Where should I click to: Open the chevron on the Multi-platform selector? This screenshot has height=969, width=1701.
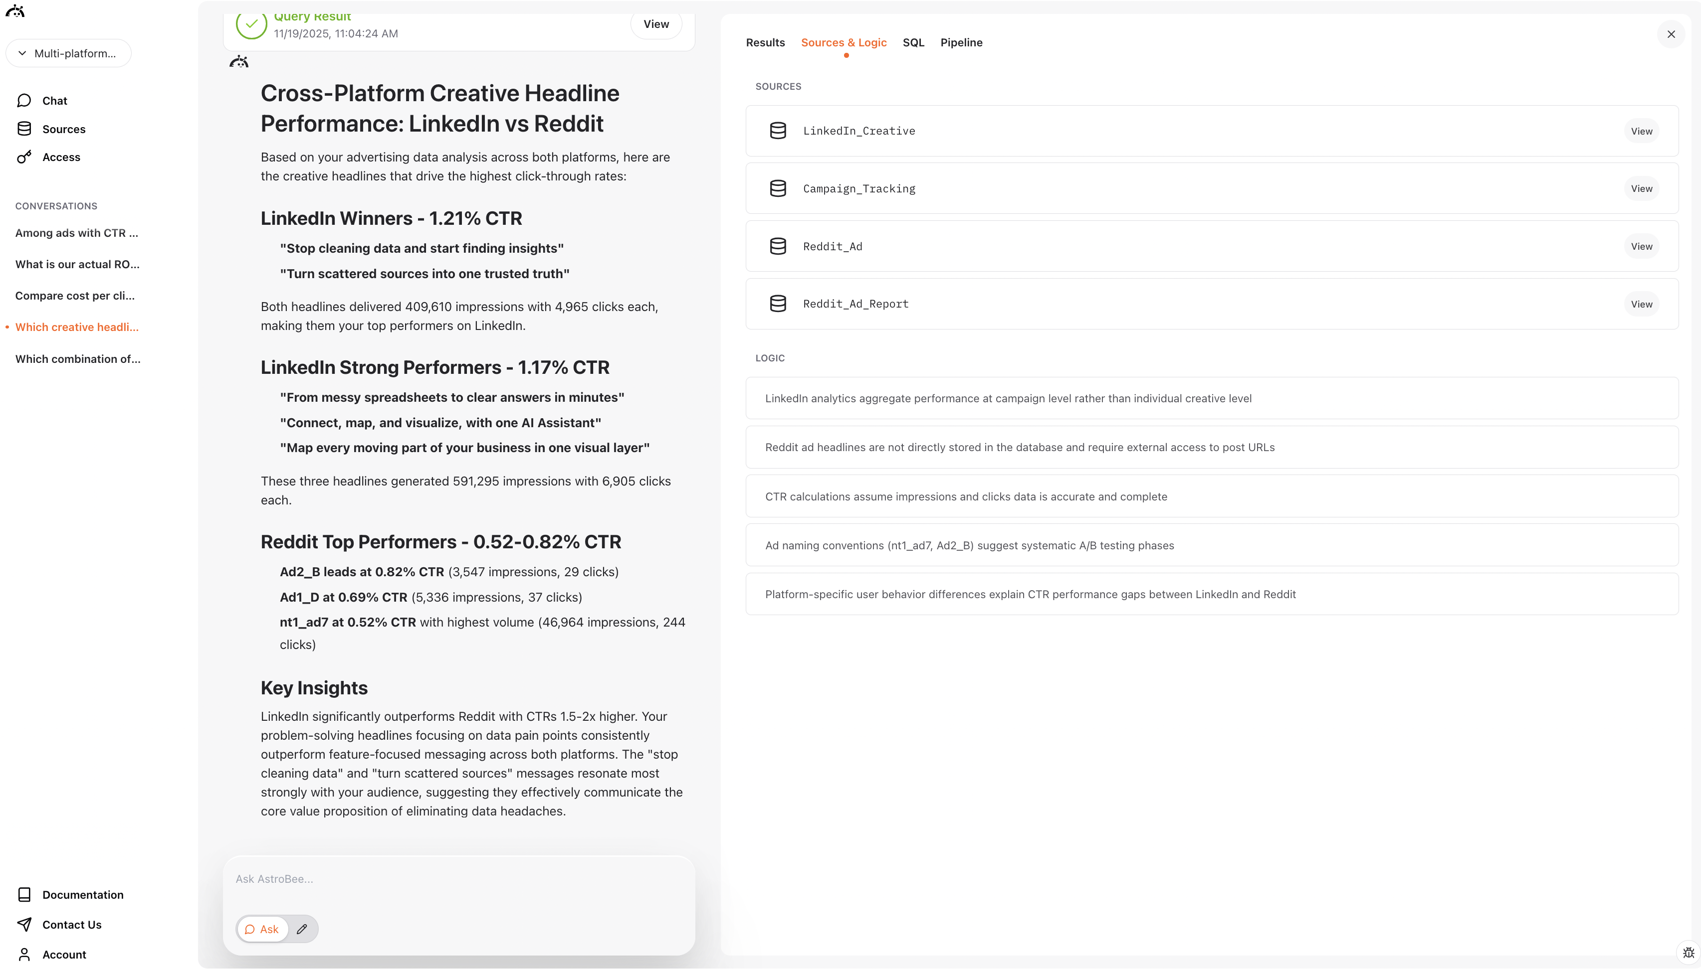pos(22,53)
